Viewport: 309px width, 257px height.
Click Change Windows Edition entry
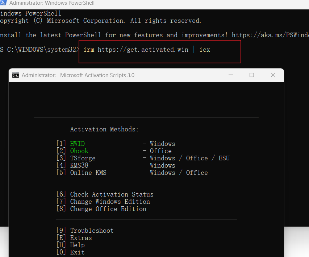103,202
